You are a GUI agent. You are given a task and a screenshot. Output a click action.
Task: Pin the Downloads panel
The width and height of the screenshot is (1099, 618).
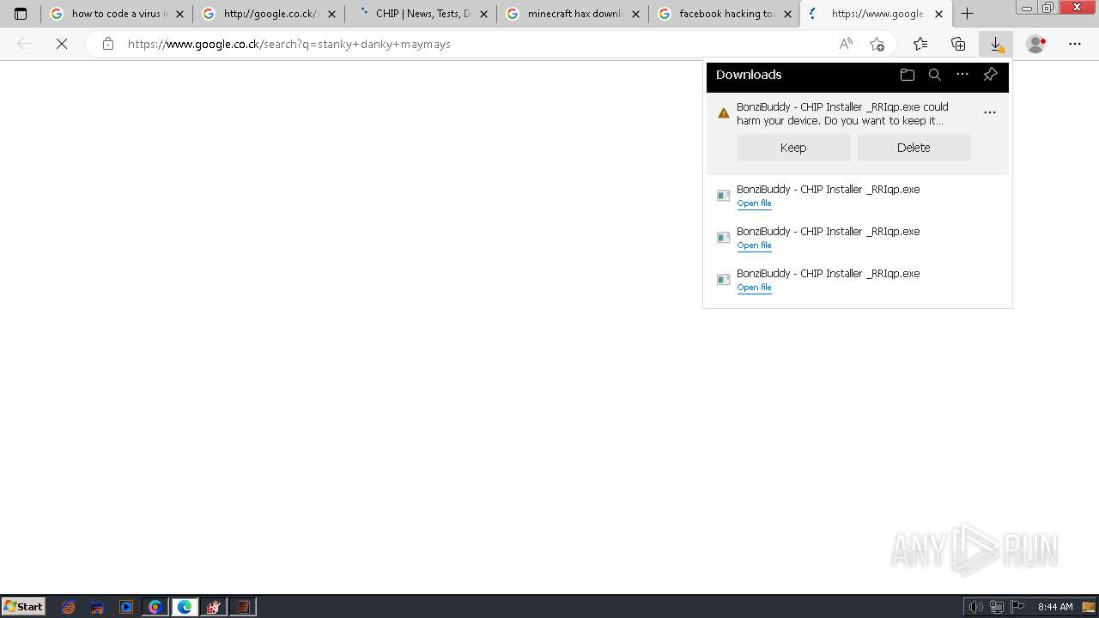click(990, 75)
